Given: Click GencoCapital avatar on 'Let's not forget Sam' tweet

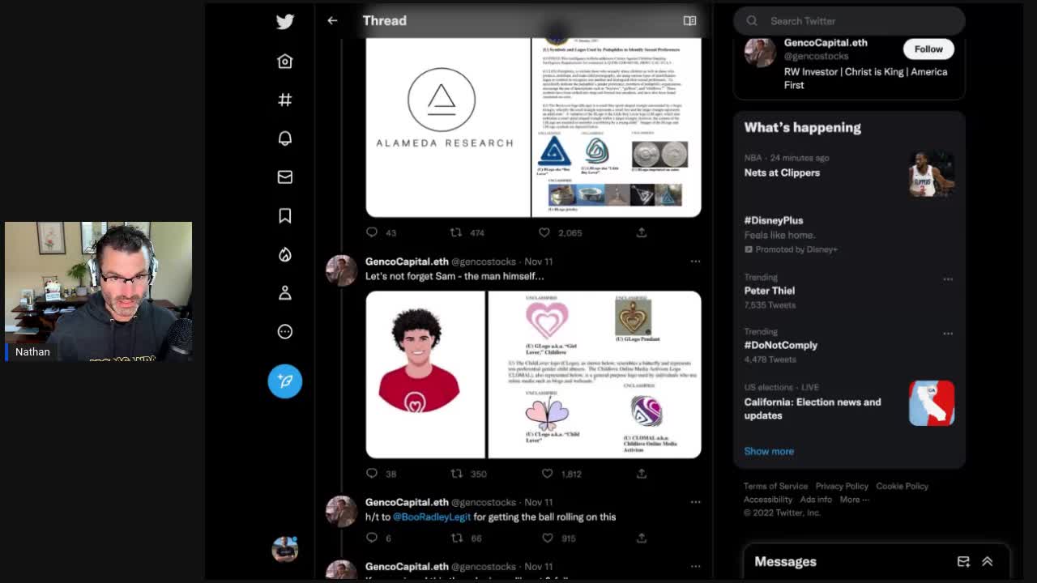Looking at the screenshot, I should coord(341,270).
